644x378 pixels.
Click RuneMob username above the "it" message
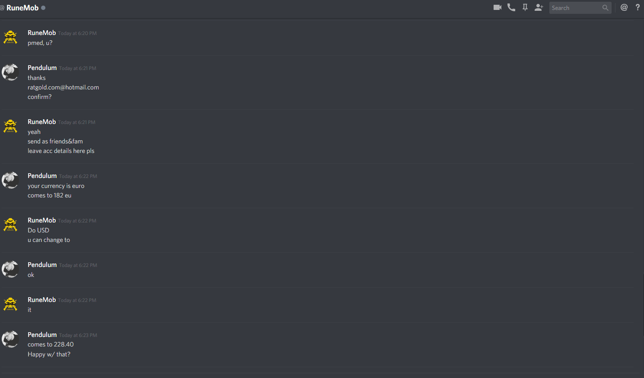tap(42, 300)
